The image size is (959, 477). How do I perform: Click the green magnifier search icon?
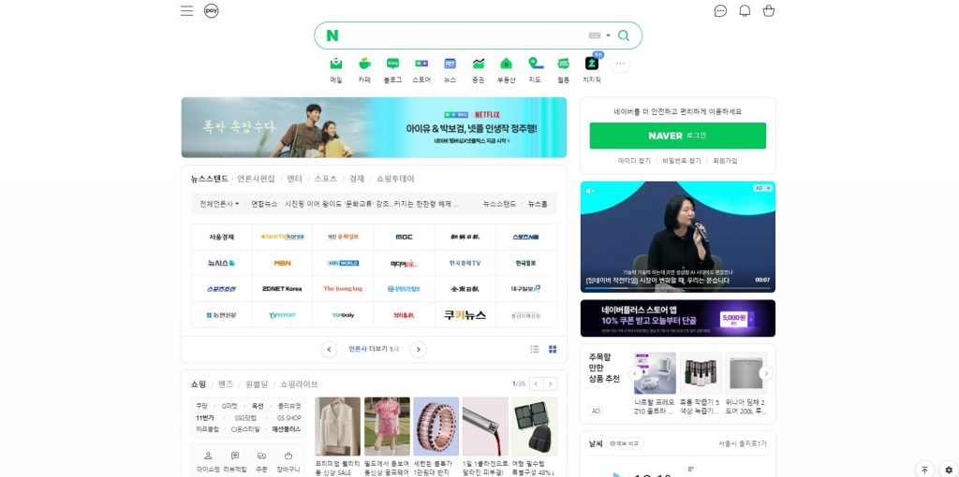(x=623, y=36)
